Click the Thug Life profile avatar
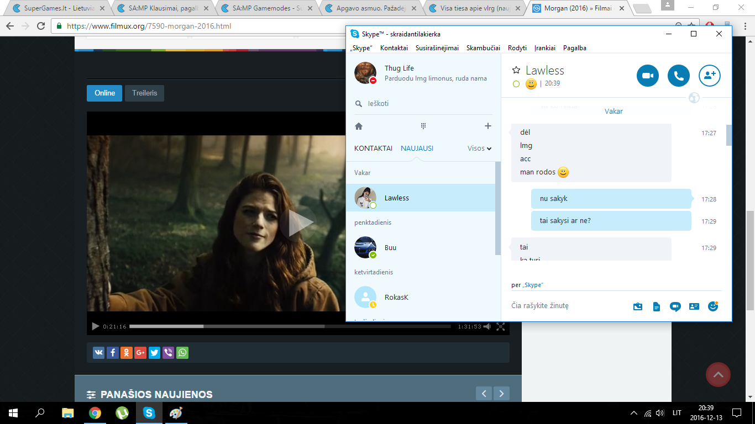Viewport: 755px width, 424px height. coord(365,73)
